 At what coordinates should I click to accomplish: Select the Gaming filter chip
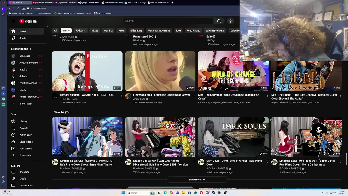click(x=108, y=30)
